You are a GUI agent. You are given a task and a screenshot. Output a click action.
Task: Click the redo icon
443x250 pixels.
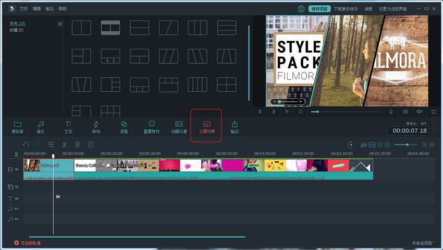(x=38, y=145)
